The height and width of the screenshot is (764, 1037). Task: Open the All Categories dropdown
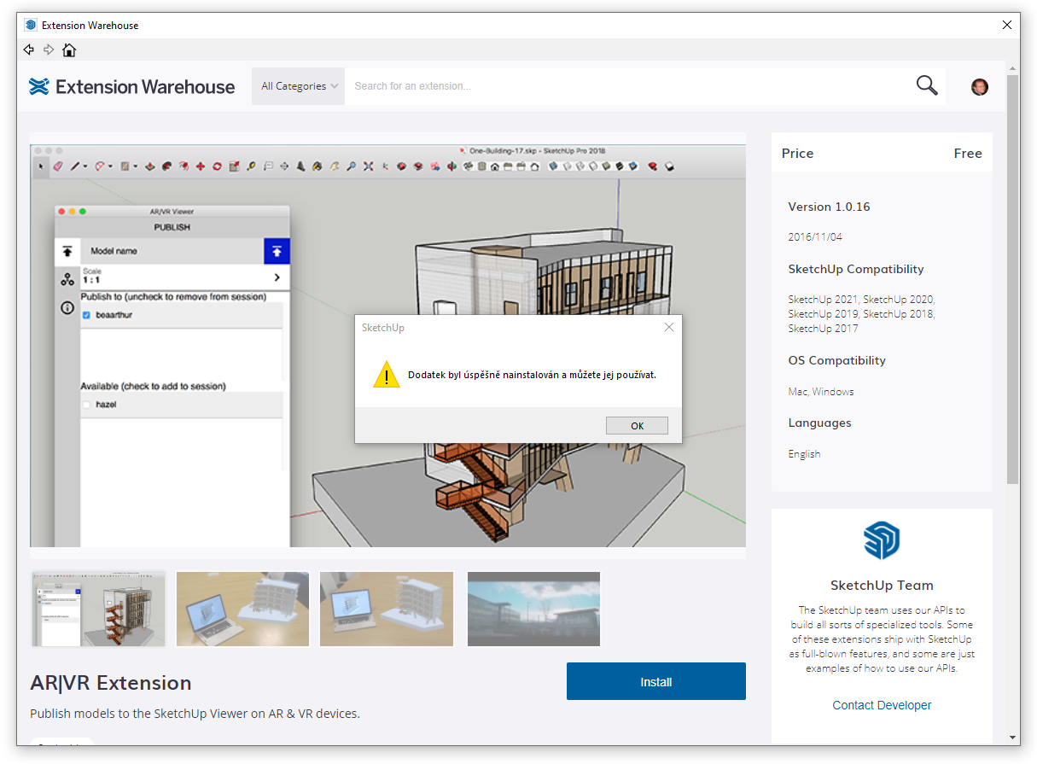299,86
